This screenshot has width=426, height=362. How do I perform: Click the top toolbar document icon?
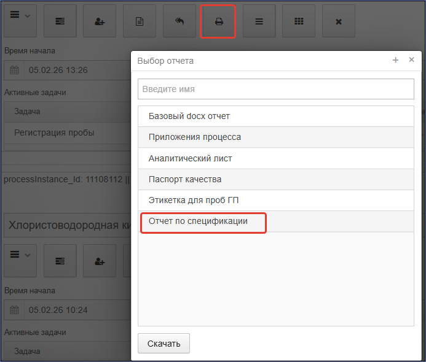click(x=140, y=21)
